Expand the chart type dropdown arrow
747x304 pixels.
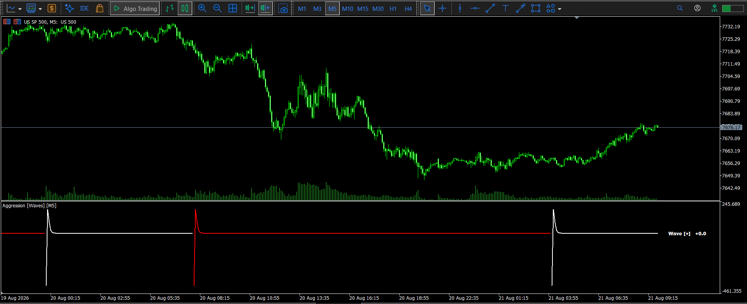(20, 9)
